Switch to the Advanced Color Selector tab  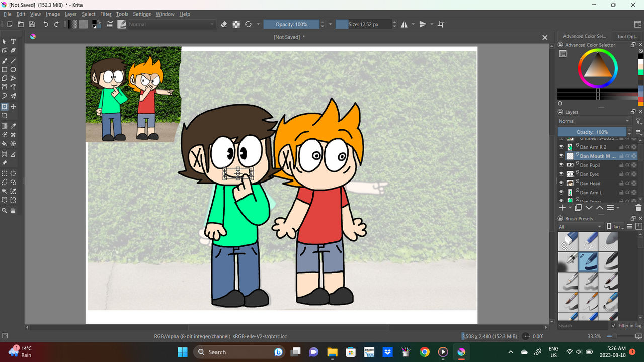pos(585,36)
